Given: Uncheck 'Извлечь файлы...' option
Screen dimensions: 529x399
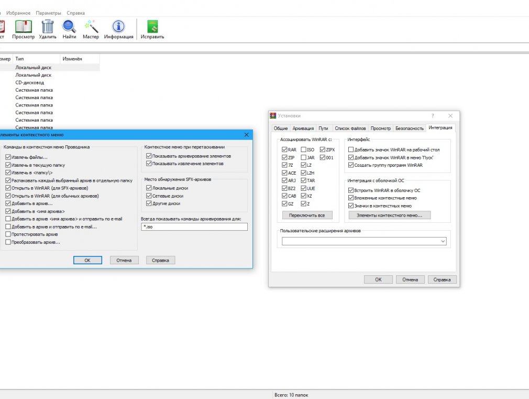Looking at the screenshot, I should point(8,157).
